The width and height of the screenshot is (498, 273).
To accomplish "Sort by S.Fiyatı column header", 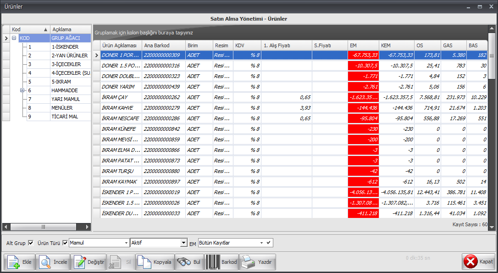I will pos(330,45).
